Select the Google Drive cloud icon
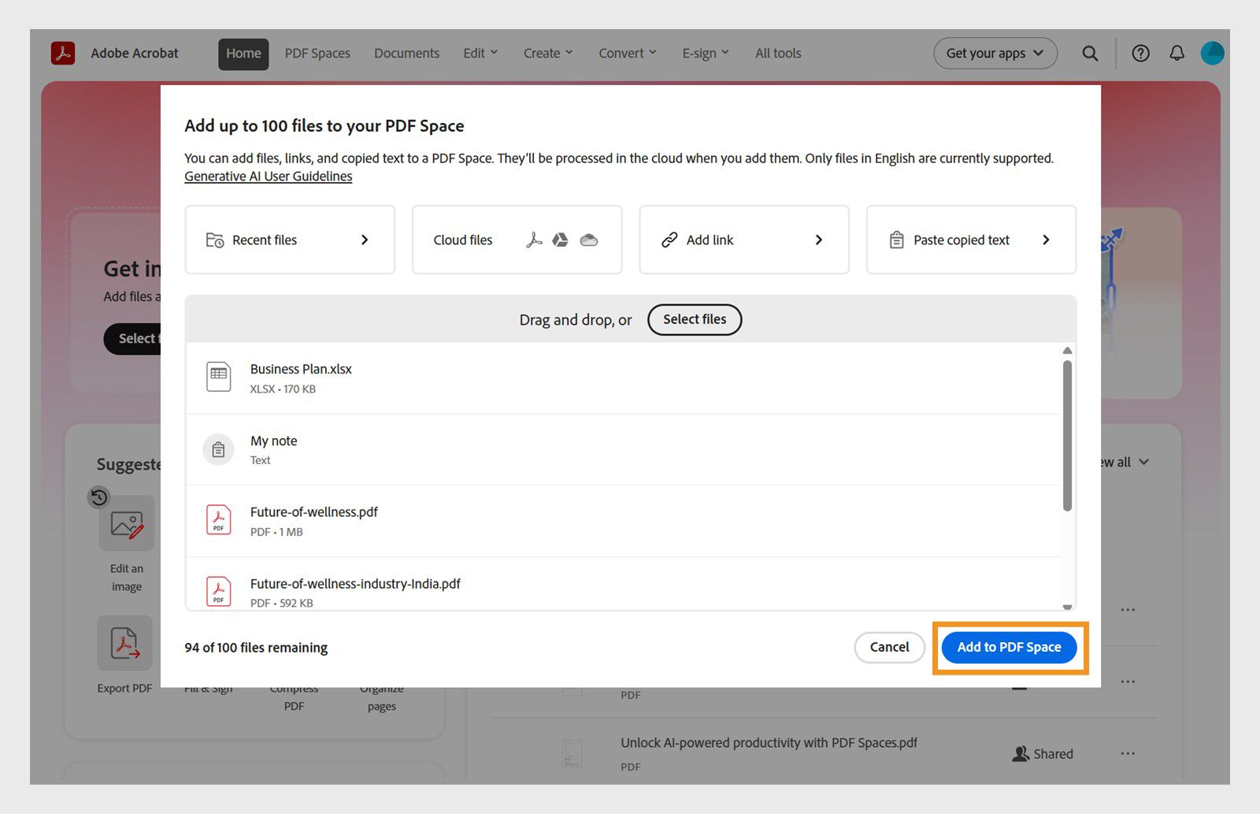Image resolution: width=1260 pixels, height=814 pixels. click(560, 240)
